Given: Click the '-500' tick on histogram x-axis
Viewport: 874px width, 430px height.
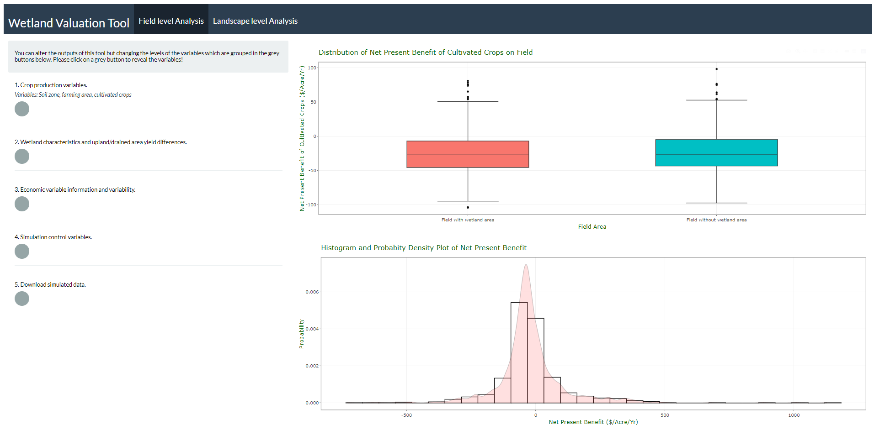Looking at the screenshot, I should [406, 415].
